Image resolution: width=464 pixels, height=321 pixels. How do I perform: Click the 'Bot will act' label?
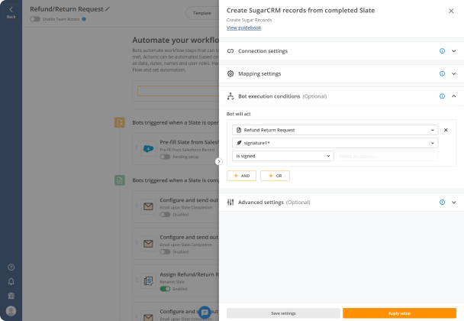239,114
